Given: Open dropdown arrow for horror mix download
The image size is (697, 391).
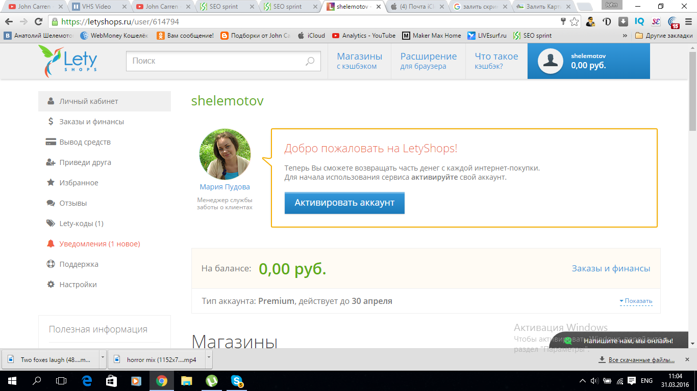Looking at the screenshot, I should [x=208, y=359].
